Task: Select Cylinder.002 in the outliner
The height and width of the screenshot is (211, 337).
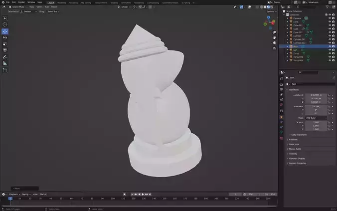Action: (299, 43)
